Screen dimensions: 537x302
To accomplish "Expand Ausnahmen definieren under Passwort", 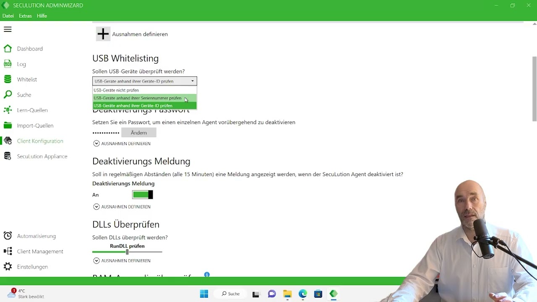I will click(122, 143).
